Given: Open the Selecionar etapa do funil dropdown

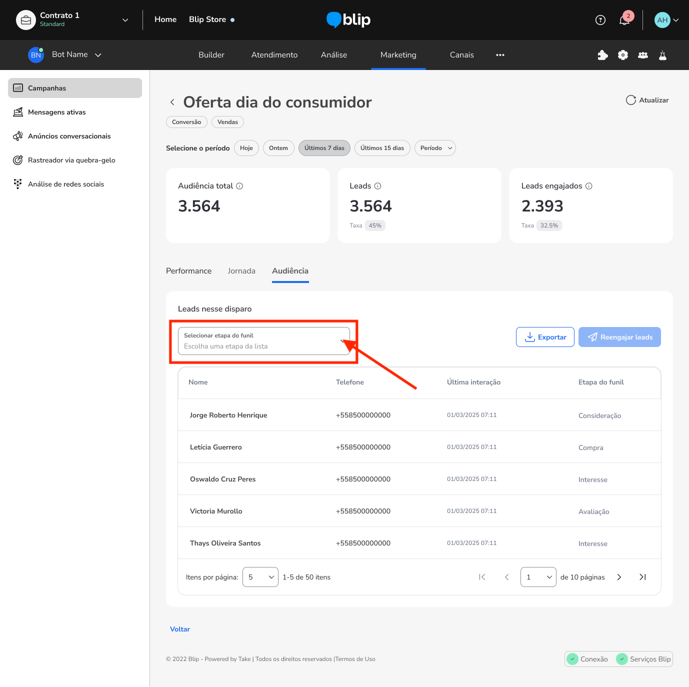Looking at the screenshot, I should (263, 341).
